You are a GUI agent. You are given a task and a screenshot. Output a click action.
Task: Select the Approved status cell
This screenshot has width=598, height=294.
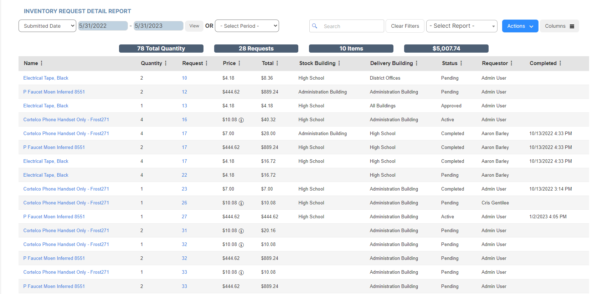451,106
